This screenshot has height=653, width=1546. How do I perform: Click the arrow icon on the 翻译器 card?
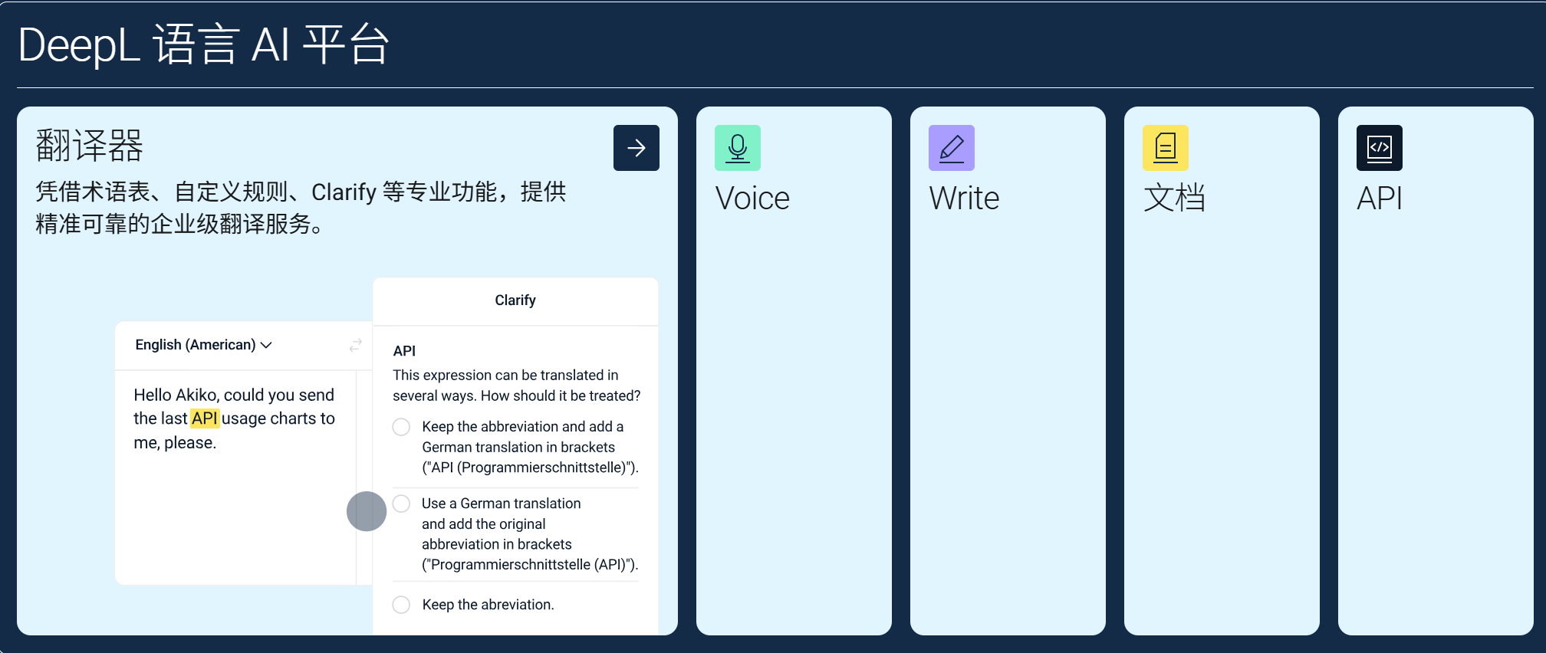[636, 148]
